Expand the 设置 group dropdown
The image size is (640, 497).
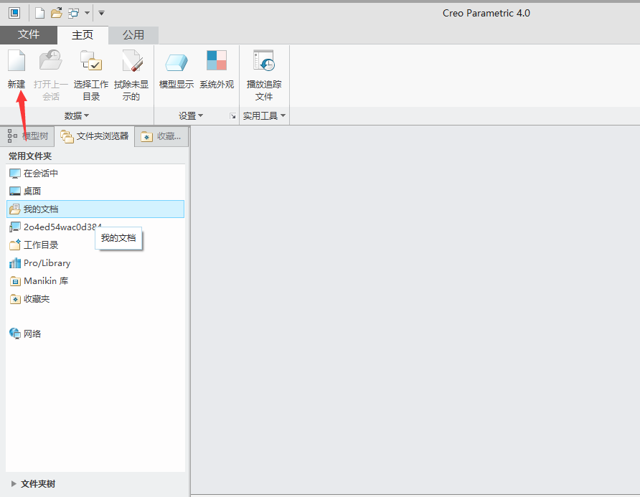pyautogui.click(x=191, y=116)
